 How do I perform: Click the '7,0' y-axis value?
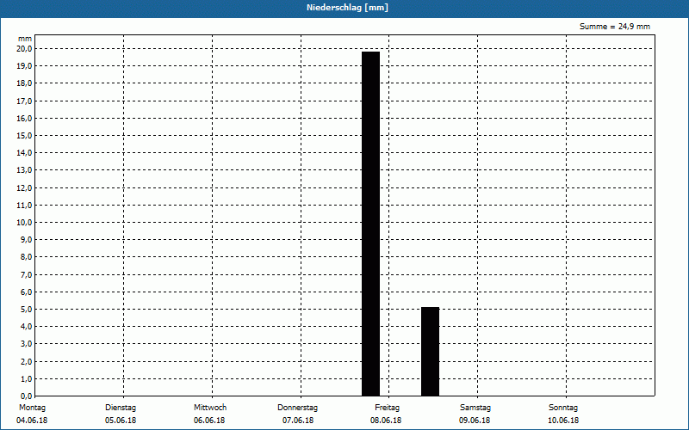click(26, 274)
